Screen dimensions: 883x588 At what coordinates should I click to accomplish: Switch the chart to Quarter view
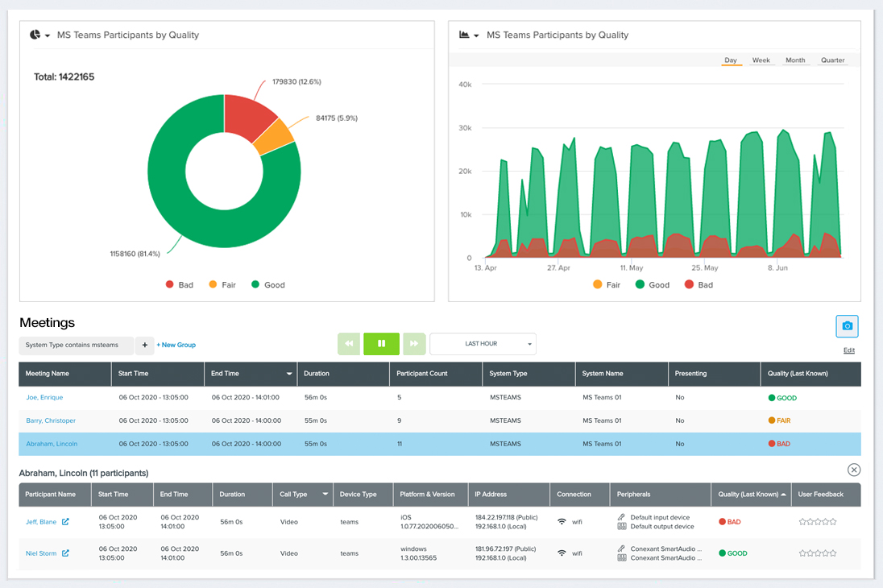[833, 60]
